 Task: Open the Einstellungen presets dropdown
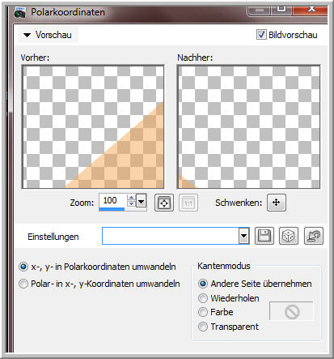(x=243, y=236)
